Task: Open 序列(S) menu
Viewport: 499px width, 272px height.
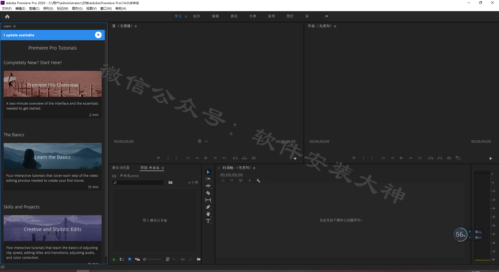Action: tap(48, 9)
